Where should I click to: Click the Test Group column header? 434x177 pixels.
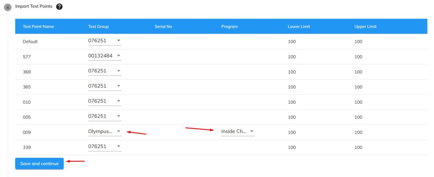point(98,27)
